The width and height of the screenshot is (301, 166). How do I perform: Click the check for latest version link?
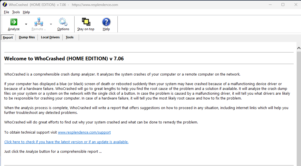[66, 142]
